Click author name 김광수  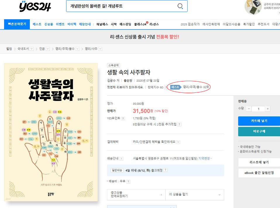click(111, 81)
